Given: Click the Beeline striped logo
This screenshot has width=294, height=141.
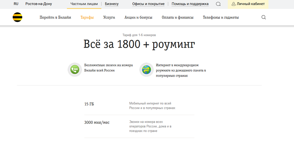Looking at the screenshot, I should 18,17.
